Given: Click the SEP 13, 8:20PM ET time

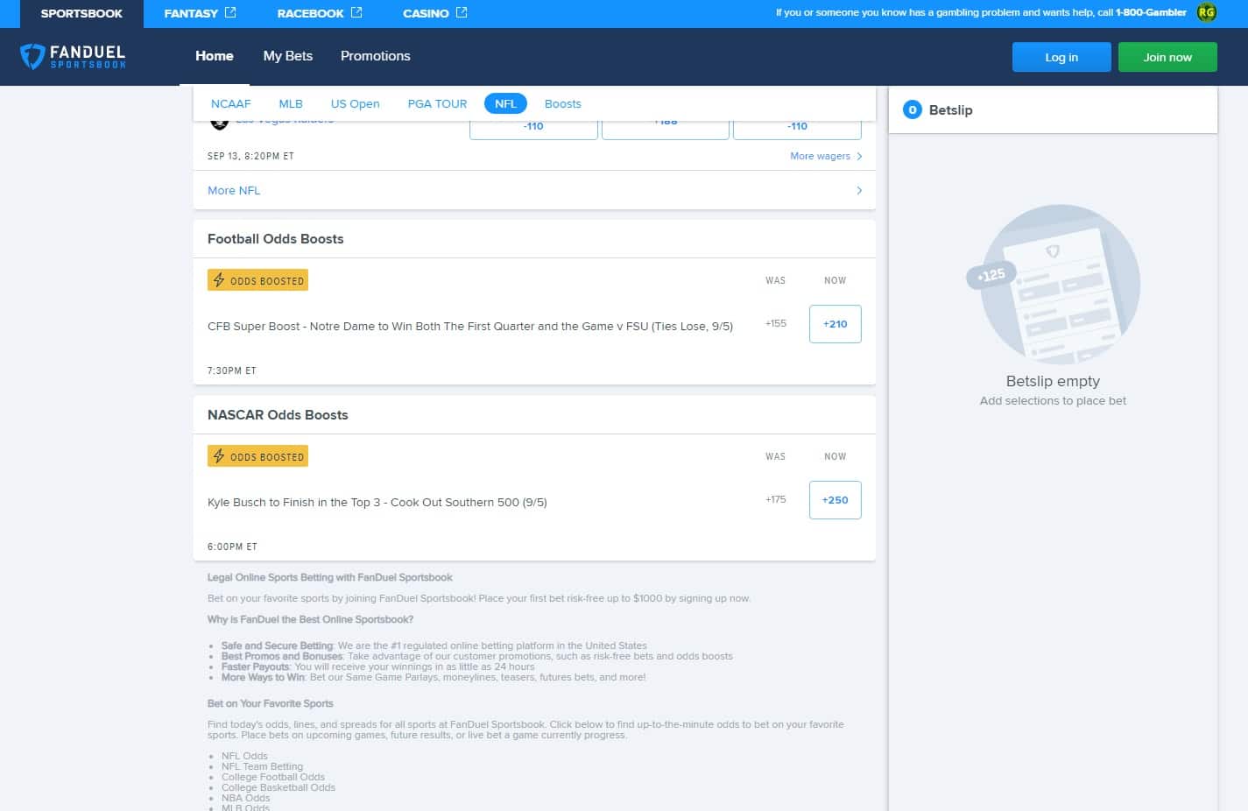Looking at the screenshot, I should pyautogui.click(x=250, y=156).
